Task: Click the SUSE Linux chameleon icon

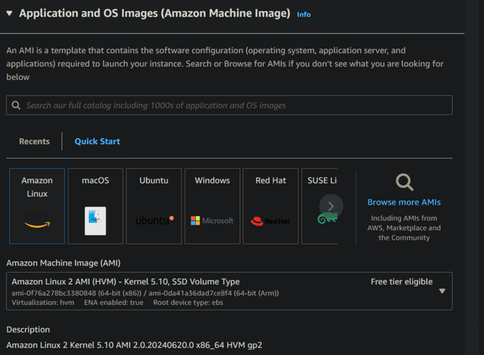Action: 326,219
